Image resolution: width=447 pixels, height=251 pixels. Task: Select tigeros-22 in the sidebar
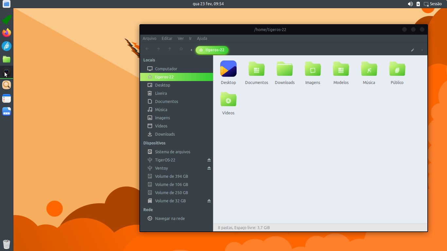coord(176,77)
